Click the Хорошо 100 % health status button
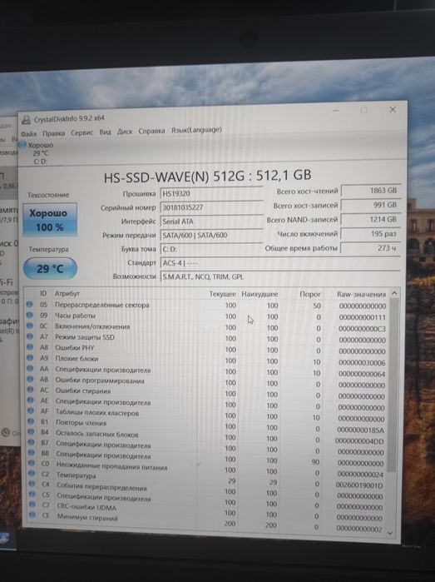 (x=50, y=220)
